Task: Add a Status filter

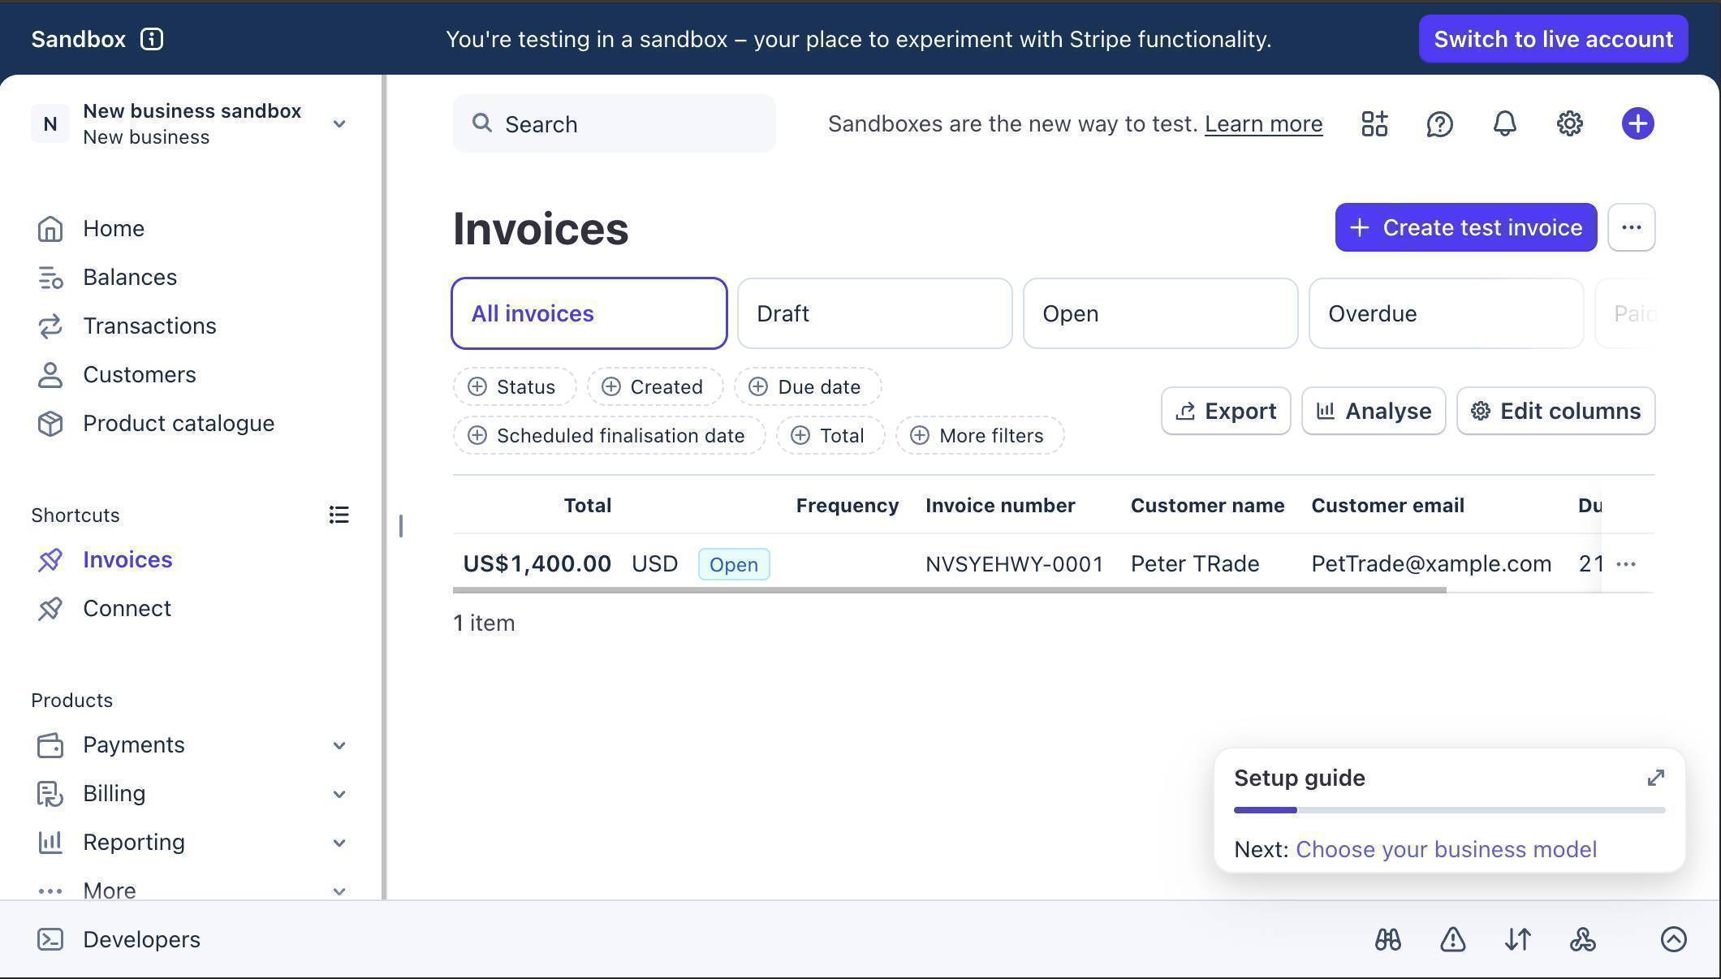Action: coord(513,386)
